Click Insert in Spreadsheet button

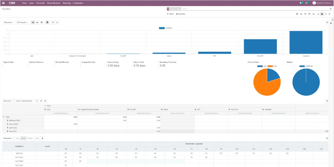tap(24, 101)
